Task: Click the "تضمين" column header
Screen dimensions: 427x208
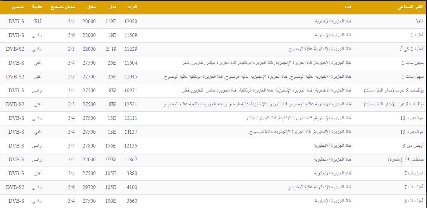Action: (18, 7)
